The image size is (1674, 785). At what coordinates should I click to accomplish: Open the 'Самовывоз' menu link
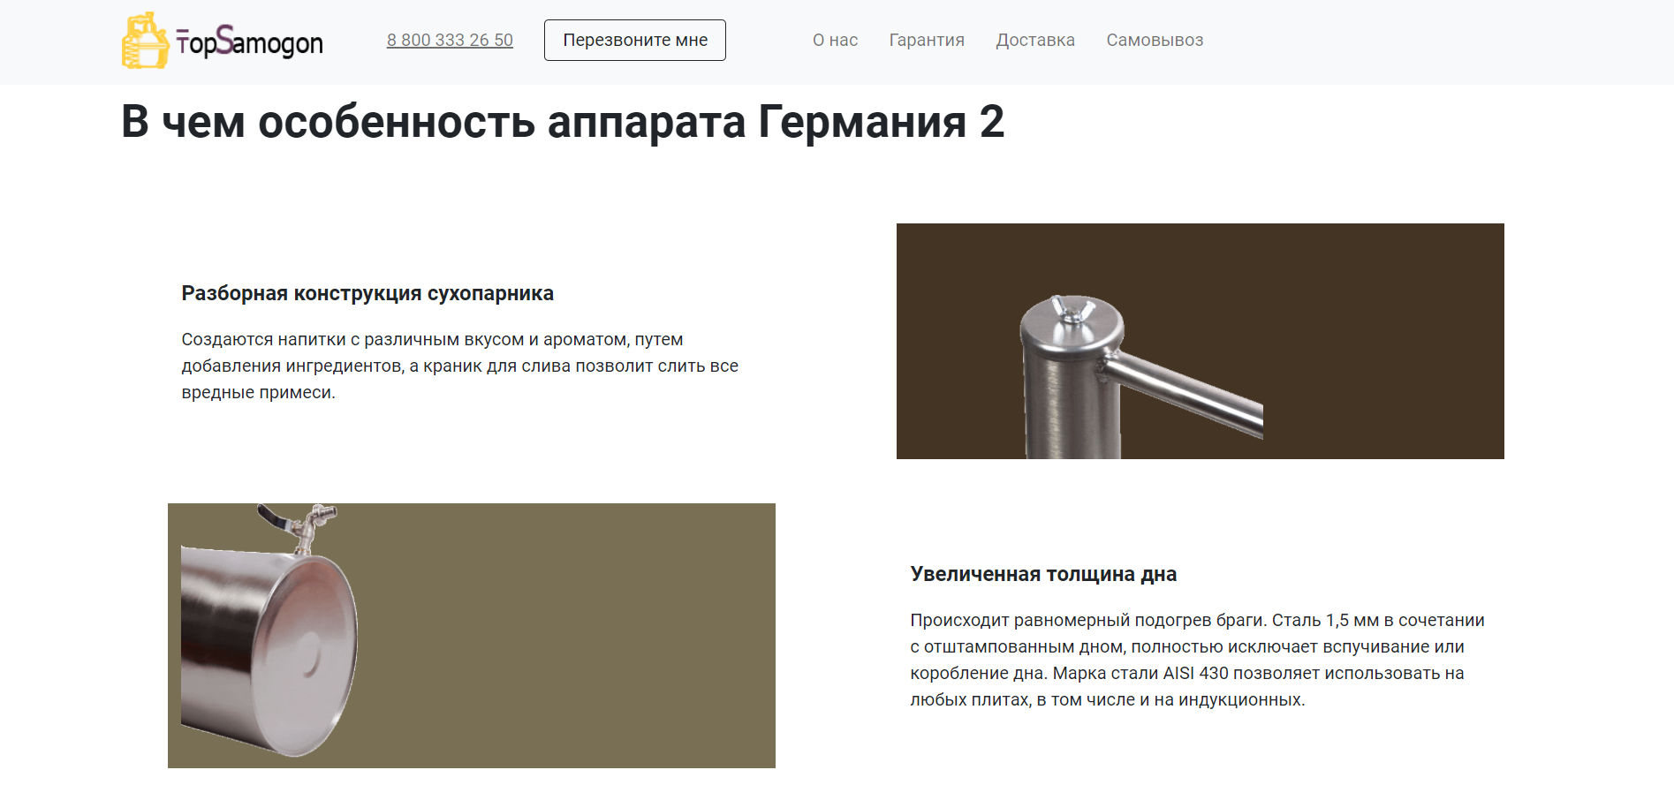(1155, 41)
